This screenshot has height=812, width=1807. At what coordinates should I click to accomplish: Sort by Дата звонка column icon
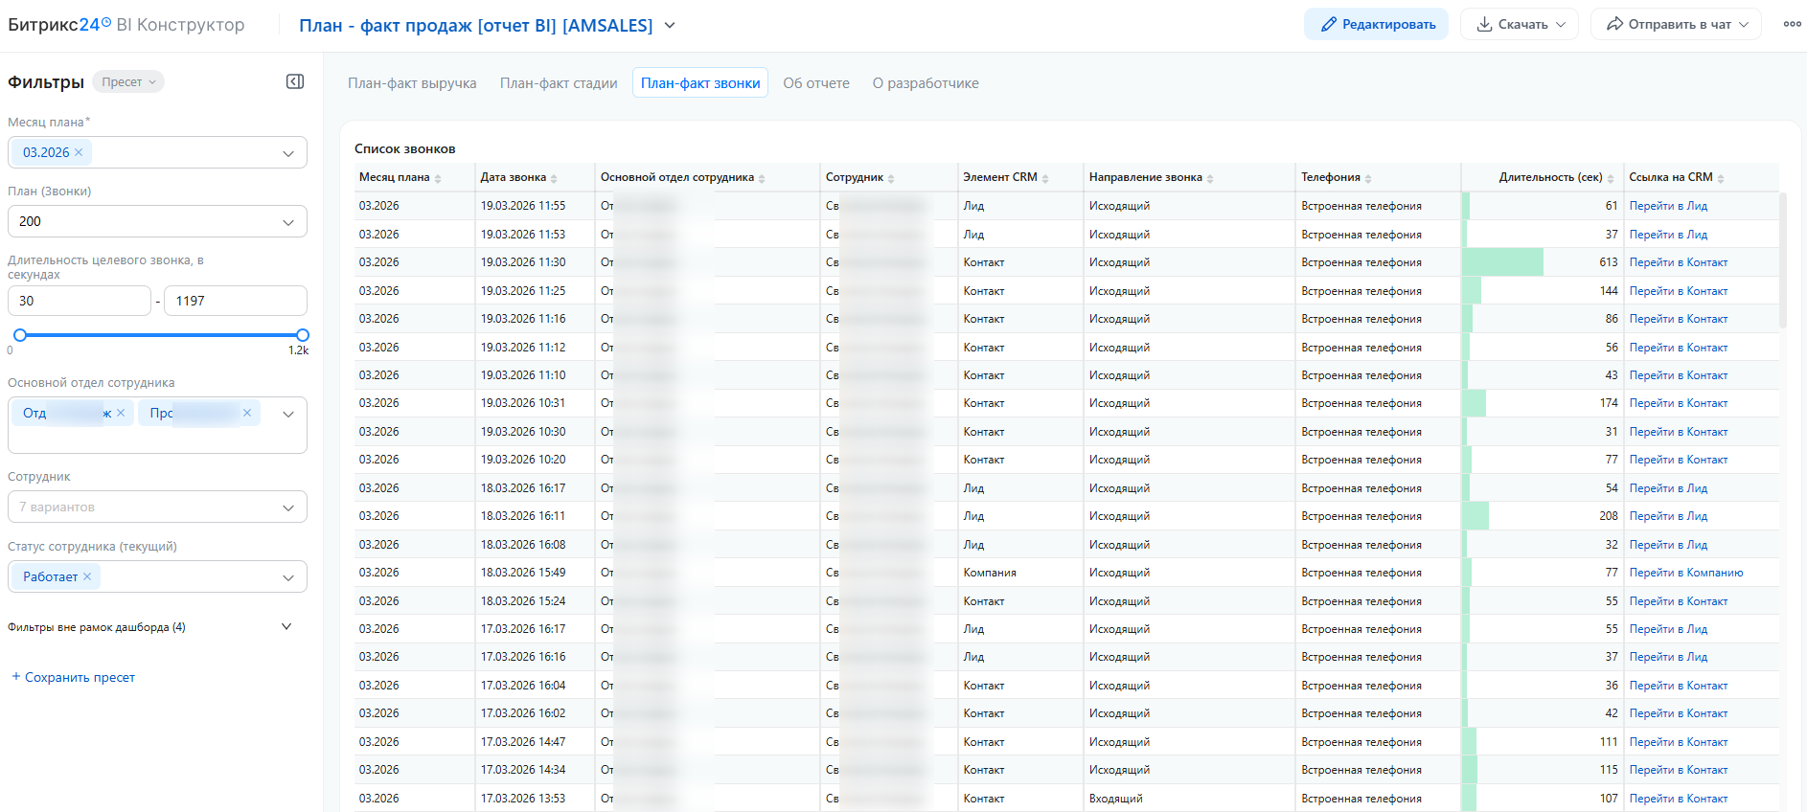[x=554, y=178]
